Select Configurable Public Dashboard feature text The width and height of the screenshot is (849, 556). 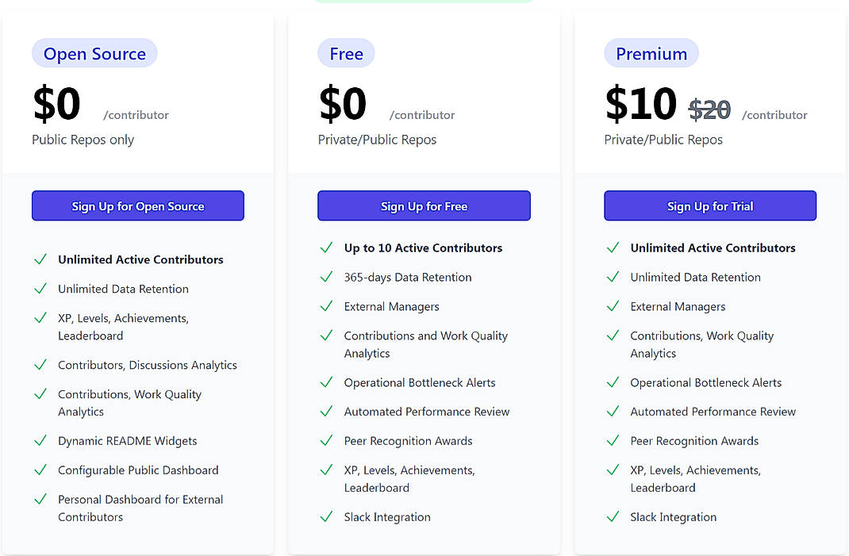137,470
